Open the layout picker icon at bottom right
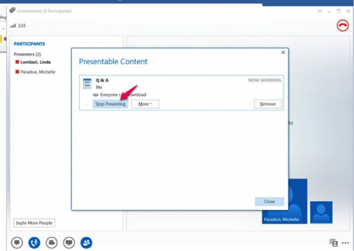Viewport: 354px width, 251px height. [333, 243]
